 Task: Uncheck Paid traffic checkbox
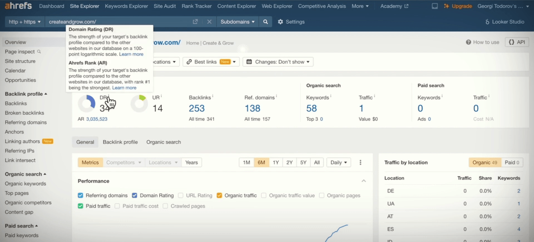(x=80, y=206)
